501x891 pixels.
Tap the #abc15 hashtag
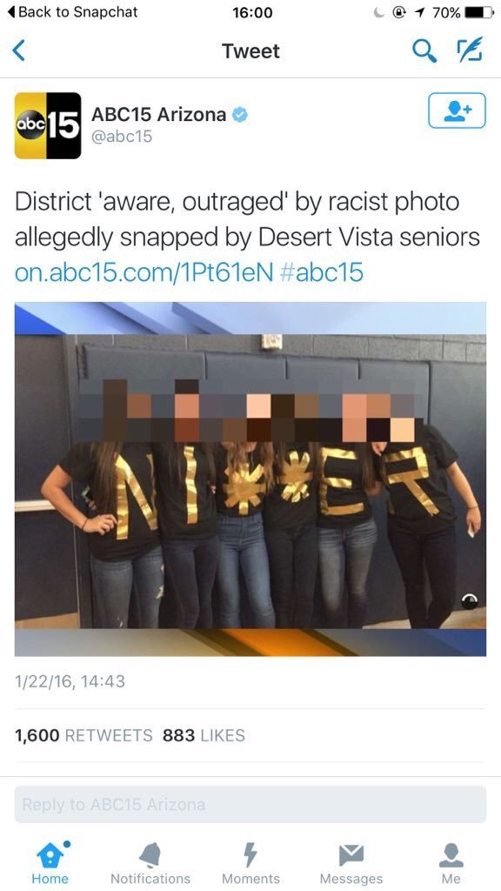point(322,272)
